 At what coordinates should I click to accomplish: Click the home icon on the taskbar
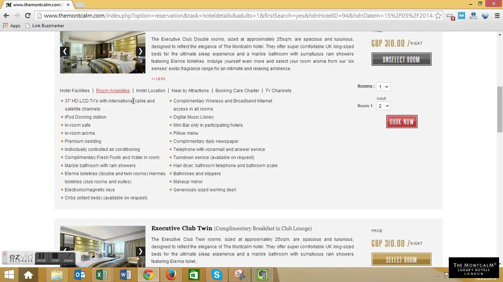[28, 275]
